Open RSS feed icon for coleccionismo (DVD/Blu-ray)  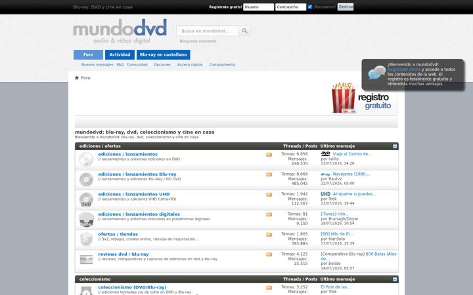point(269,288)
